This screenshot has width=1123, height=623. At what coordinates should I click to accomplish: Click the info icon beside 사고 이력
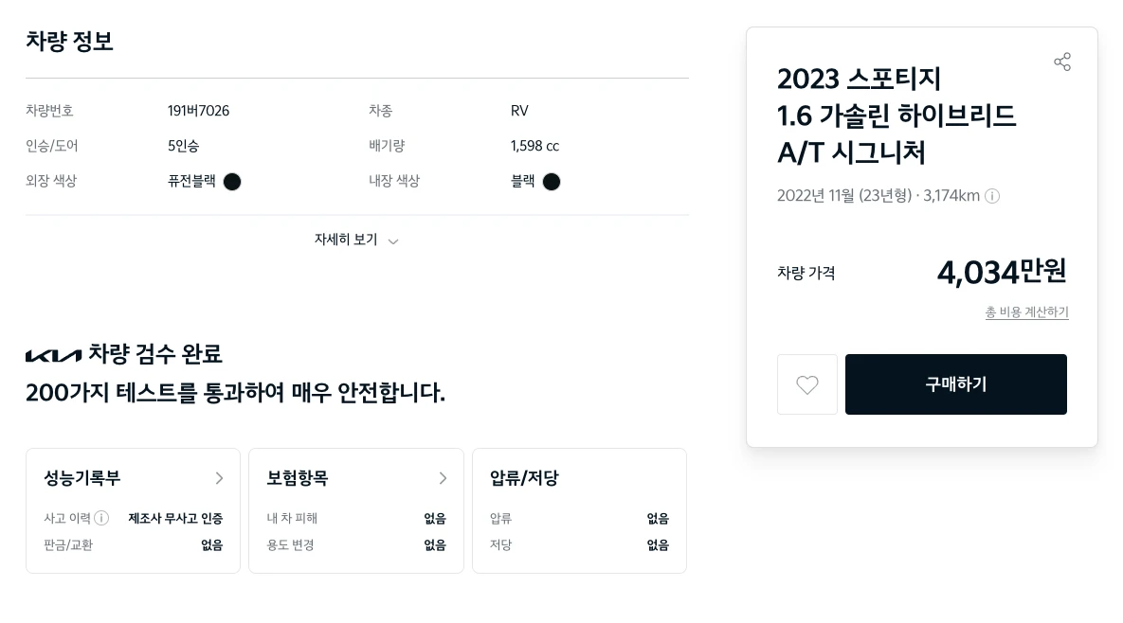[x=100, y=518]
